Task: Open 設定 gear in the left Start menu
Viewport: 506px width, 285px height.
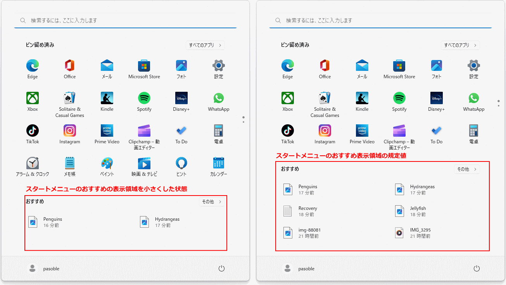Action: [x=219, y=69]
